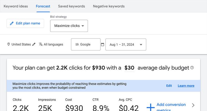Click the translate languages icon
Image resolution: width=207 pixels, height=111 pixels.
point(41,44)
